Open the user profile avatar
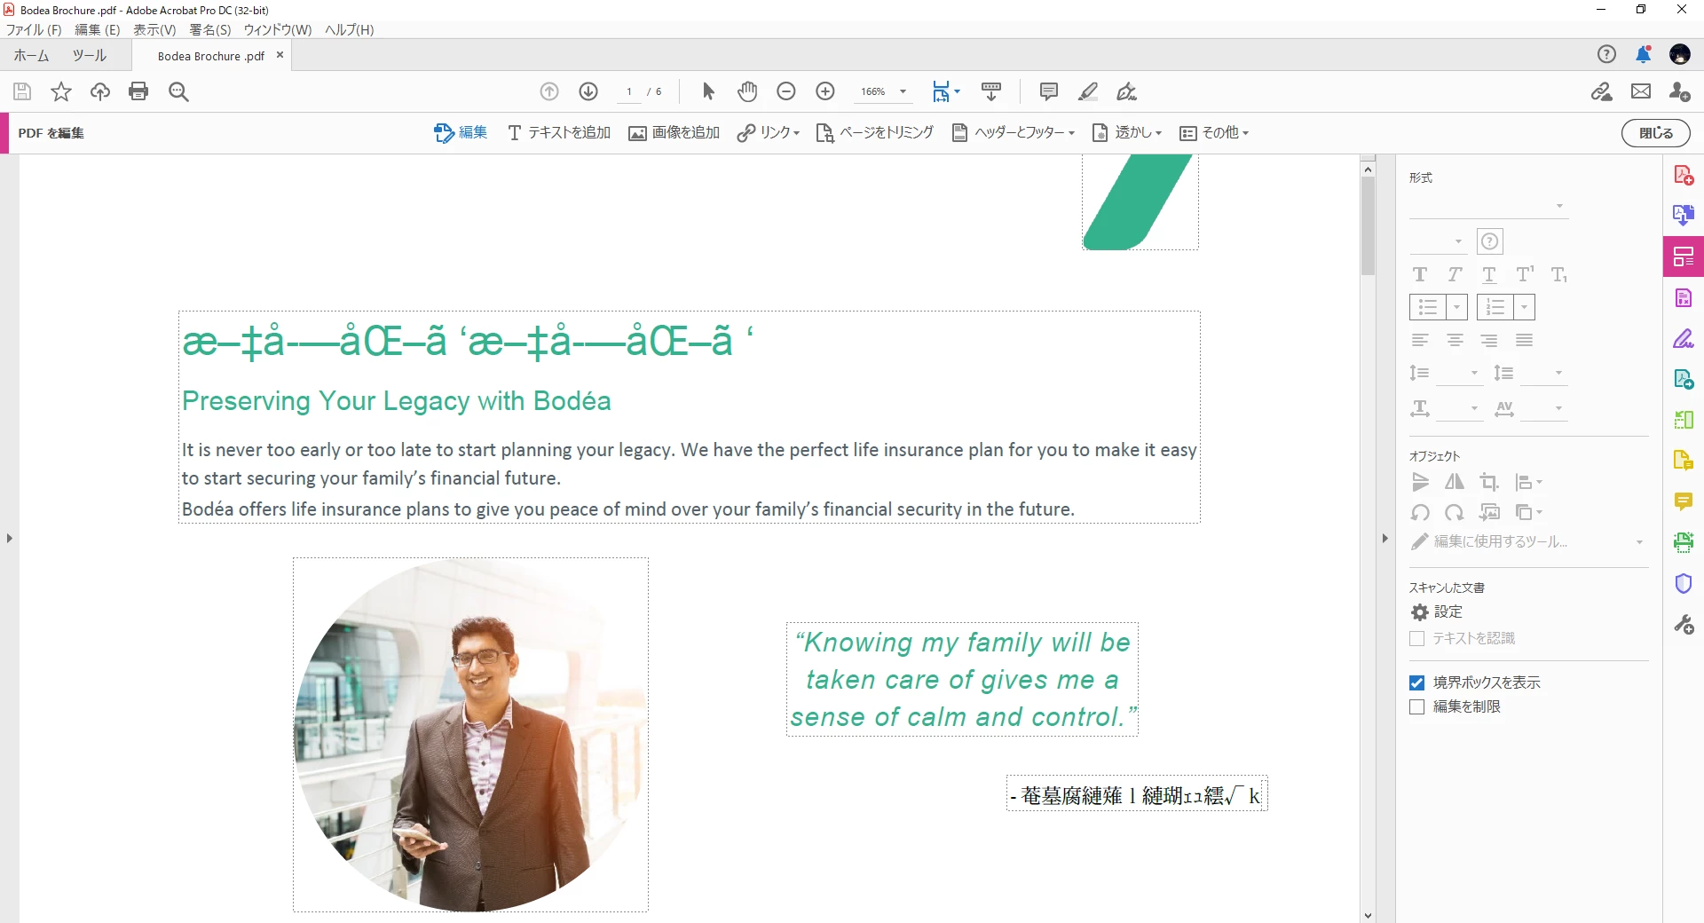Viewport: 1704px width, 923px height. (1680, 54)
